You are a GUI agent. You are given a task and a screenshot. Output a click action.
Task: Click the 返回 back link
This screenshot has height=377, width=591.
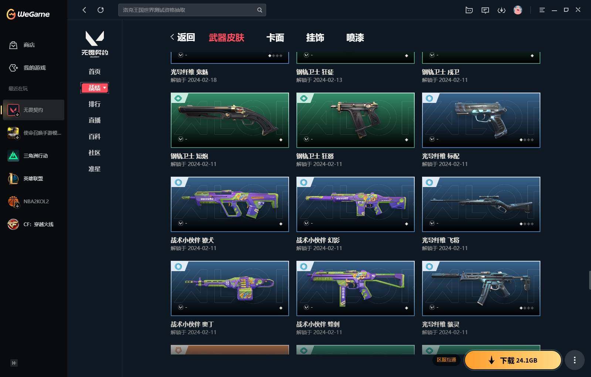click(183, 37)
